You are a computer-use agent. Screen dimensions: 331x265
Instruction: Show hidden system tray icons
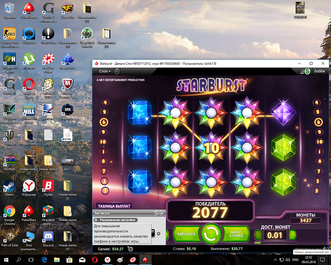[x=275, y=260]
